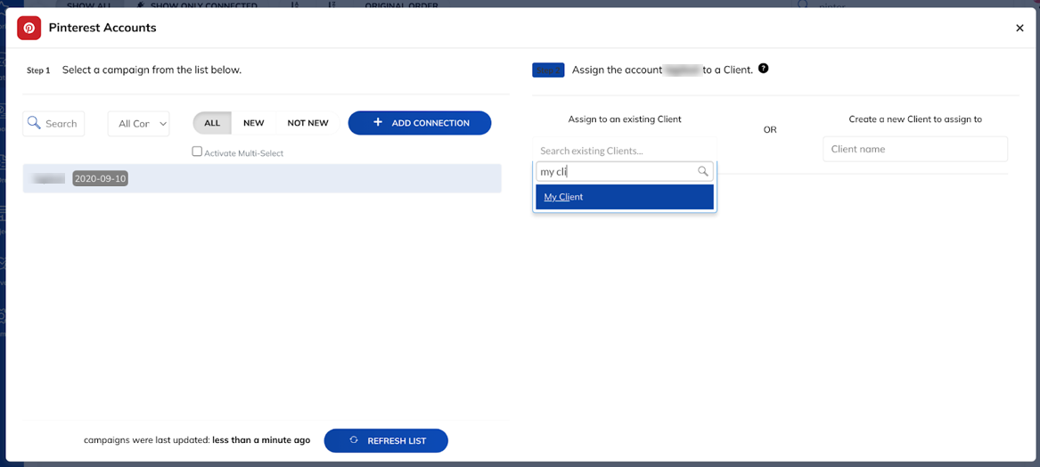The height and width of the screenshot is (467, 1040).
Task: Click the Step 2 badge
Action: point(548,70)
